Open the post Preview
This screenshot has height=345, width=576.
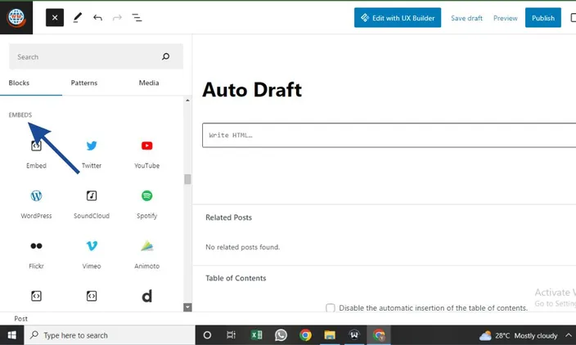click(505, 18)
